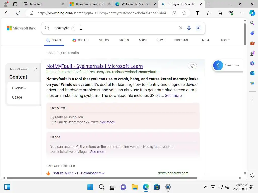Image resolution: width=258 pixels, height=193 pixels.
Task: Open sidebar Games chess icon
Action: click(252, 53)
